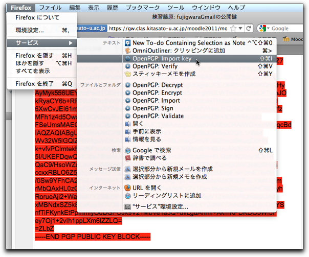Viewport: 309px width, 257px height.
Task: Open "サービス"環境設定...
Action: (x=200, y=206)
